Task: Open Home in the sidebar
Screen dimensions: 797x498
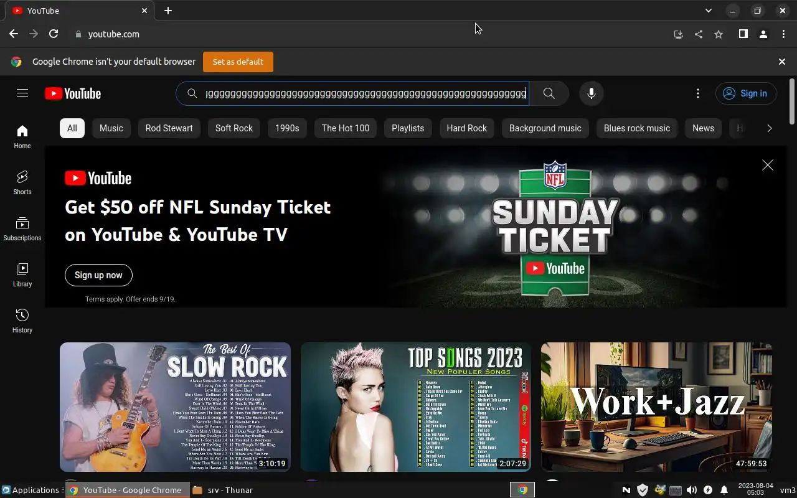Action: click(x=22, y=136)
